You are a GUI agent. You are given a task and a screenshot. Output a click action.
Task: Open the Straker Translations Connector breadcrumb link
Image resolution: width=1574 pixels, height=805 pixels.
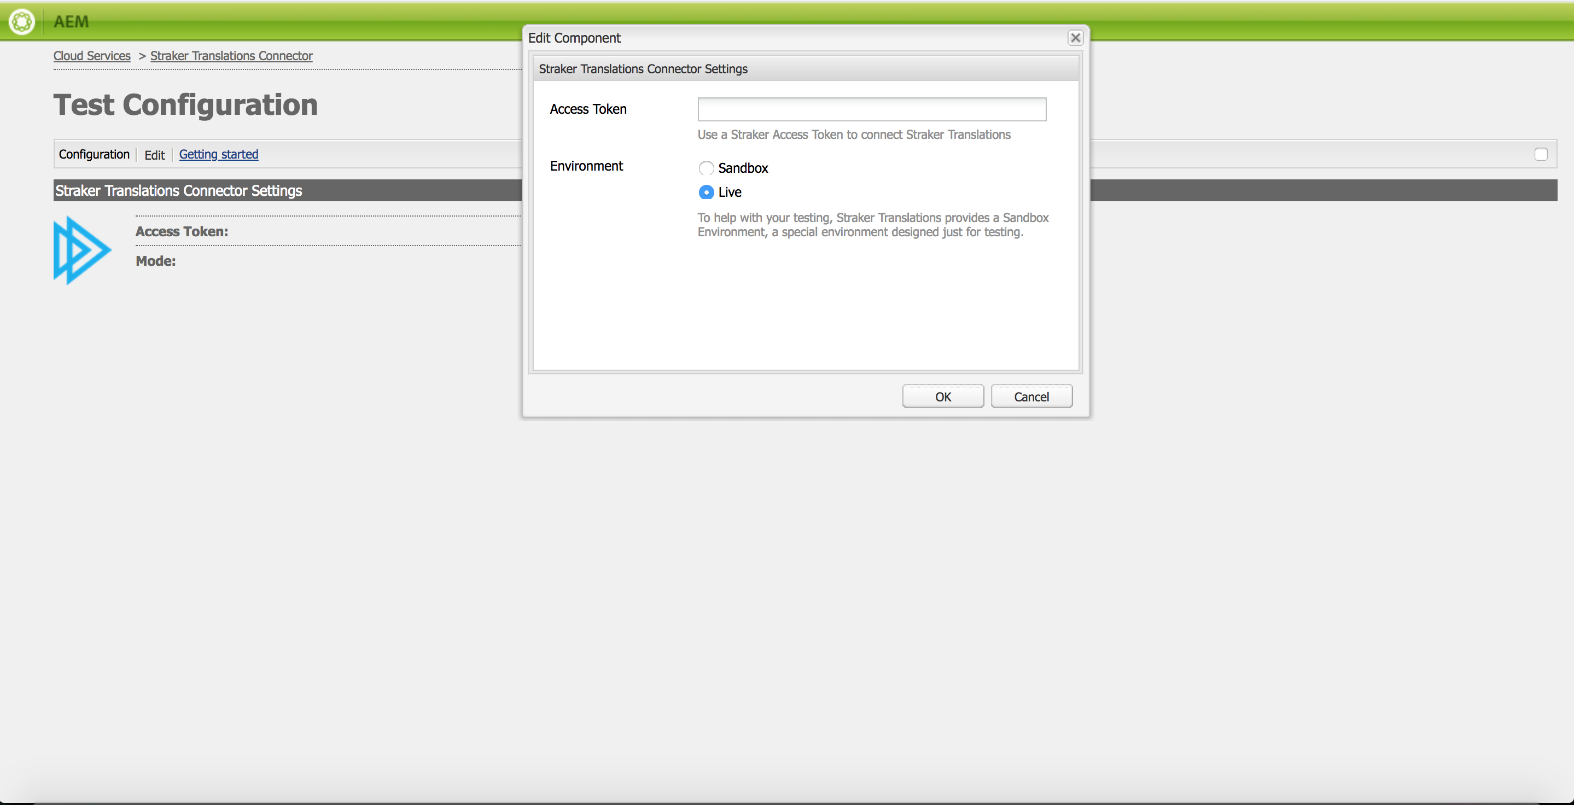tap(231, 56)
